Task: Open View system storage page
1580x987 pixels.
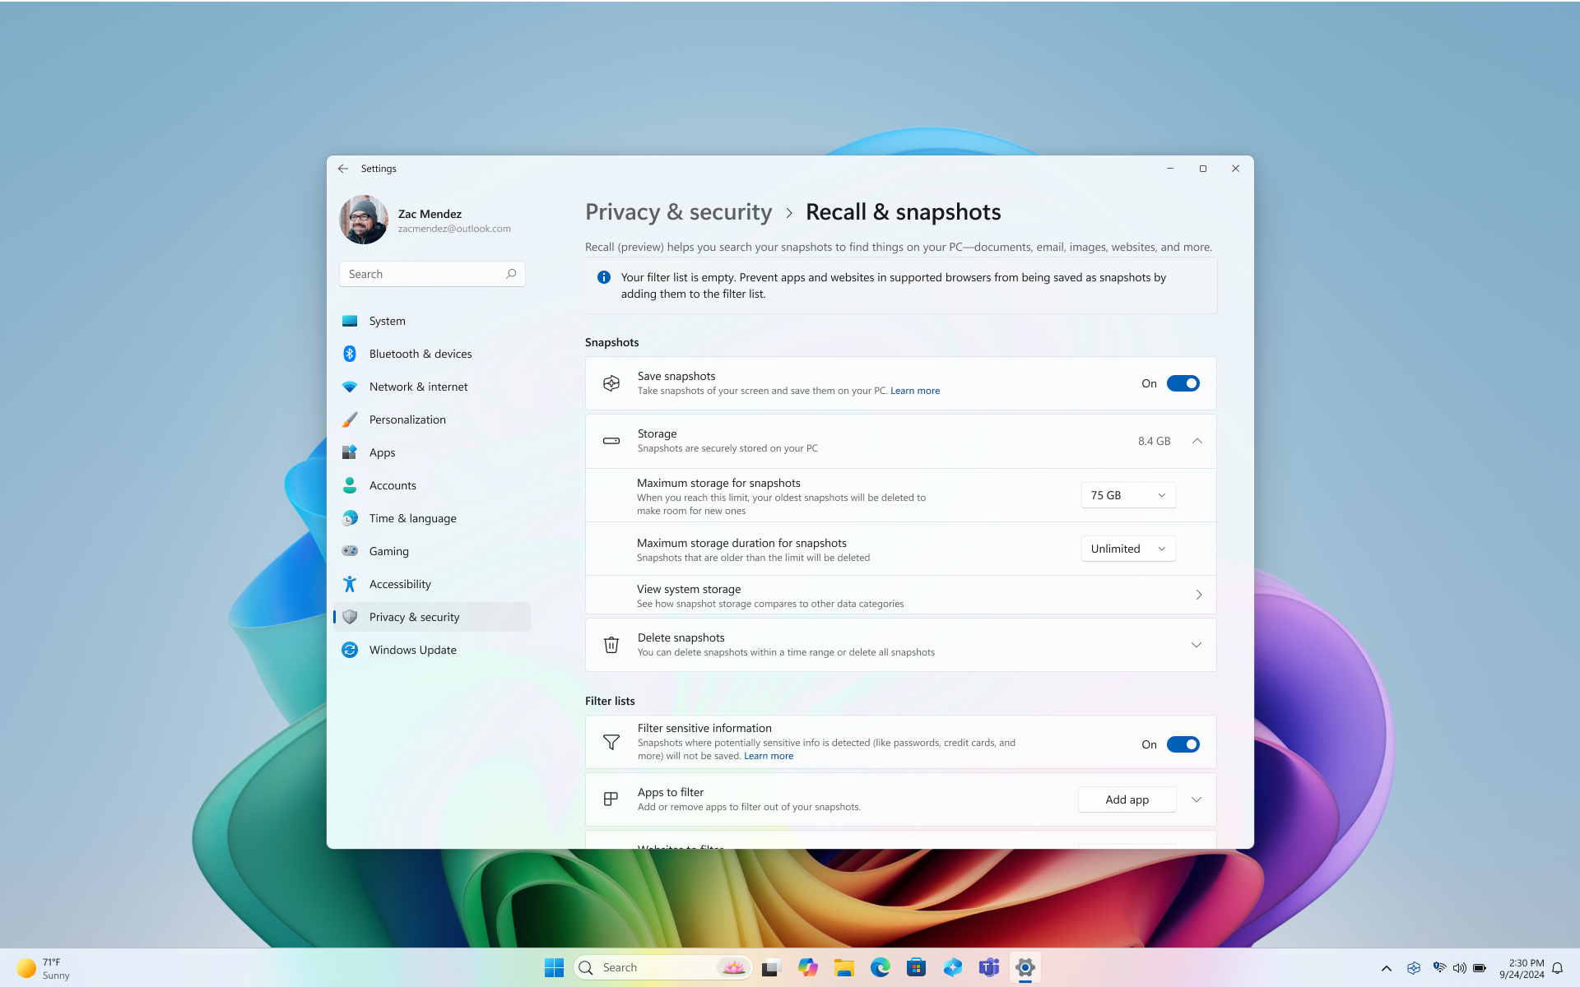Action: [899, 594]
